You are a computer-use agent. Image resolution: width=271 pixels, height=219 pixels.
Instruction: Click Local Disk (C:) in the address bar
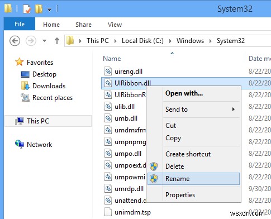pos(142,41)
